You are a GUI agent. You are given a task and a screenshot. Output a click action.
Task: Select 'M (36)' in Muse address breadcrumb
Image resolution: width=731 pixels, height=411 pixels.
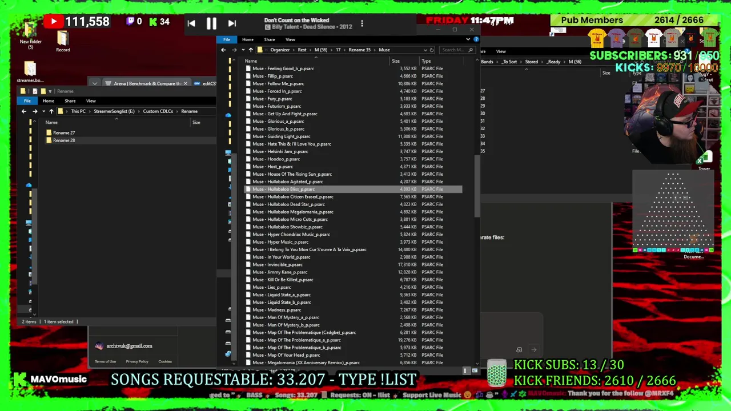[321, 50]
